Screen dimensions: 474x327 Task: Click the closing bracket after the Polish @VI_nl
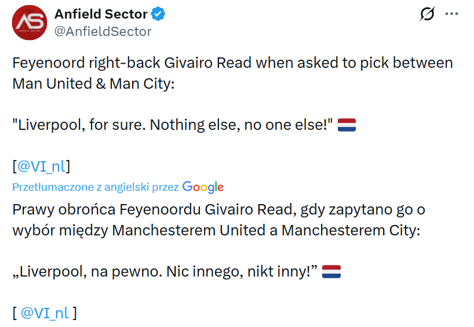point(75,313)
